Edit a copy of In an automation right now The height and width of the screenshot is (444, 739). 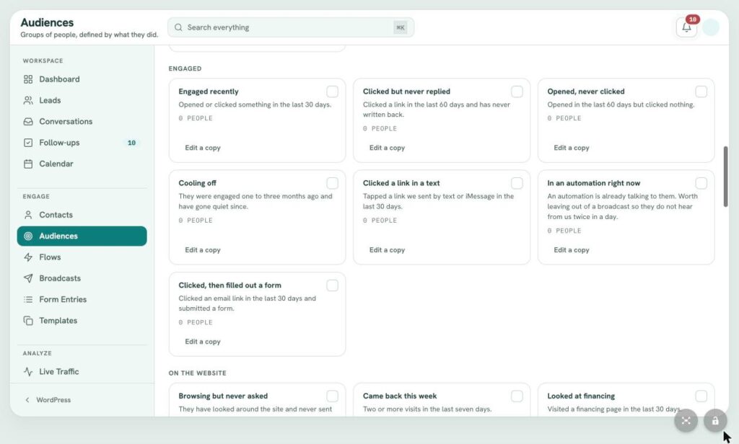coord(572,250)
